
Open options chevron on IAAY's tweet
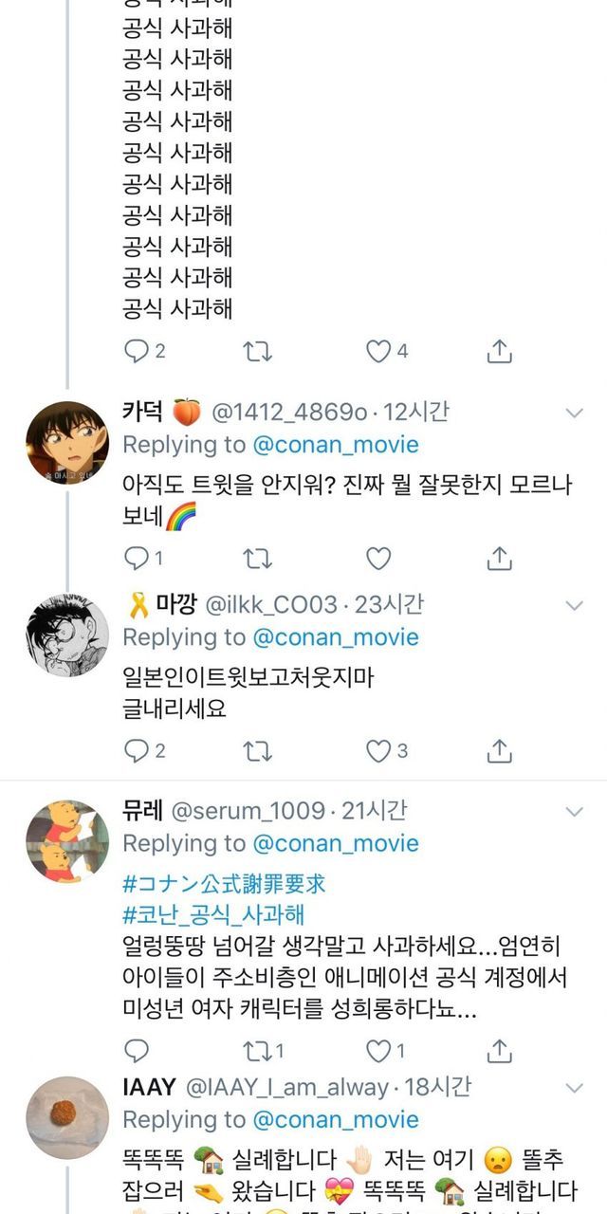click(x=574, y=1089)
